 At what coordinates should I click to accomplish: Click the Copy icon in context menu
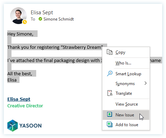110,52
